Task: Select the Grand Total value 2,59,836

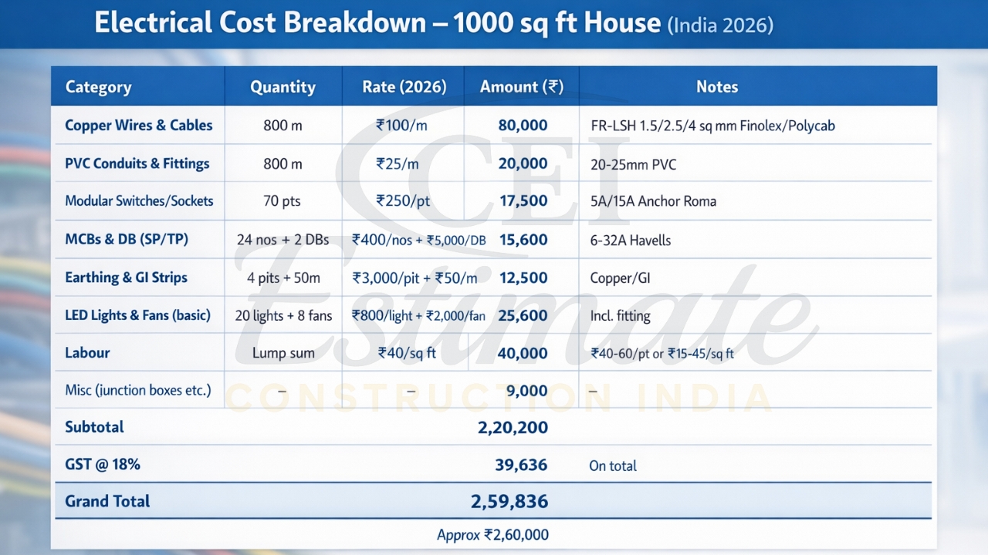Action: coord(509,501)
